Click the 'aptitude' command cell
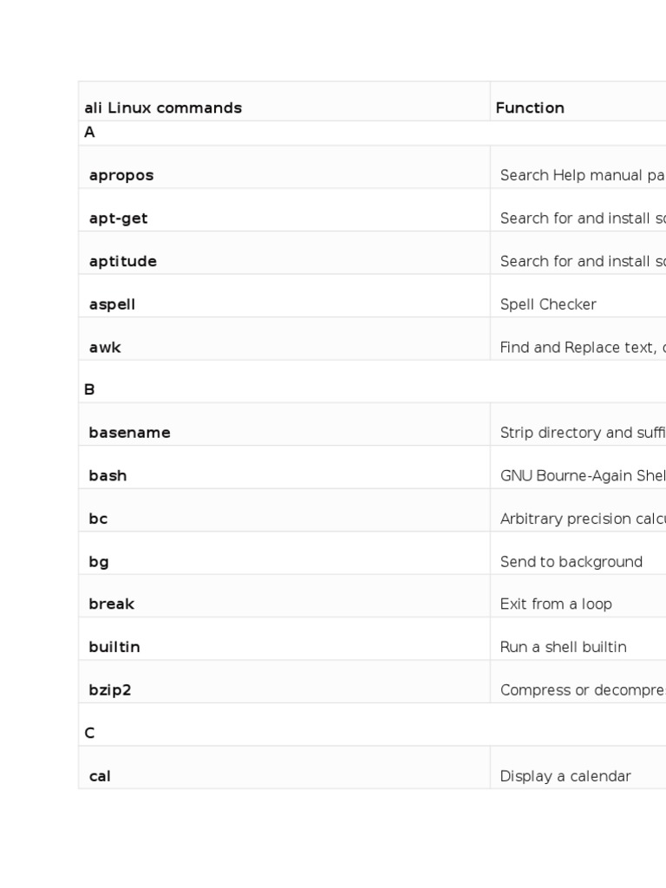The height and width of the screenshot is (888, 666). click(x=122, y=261)
